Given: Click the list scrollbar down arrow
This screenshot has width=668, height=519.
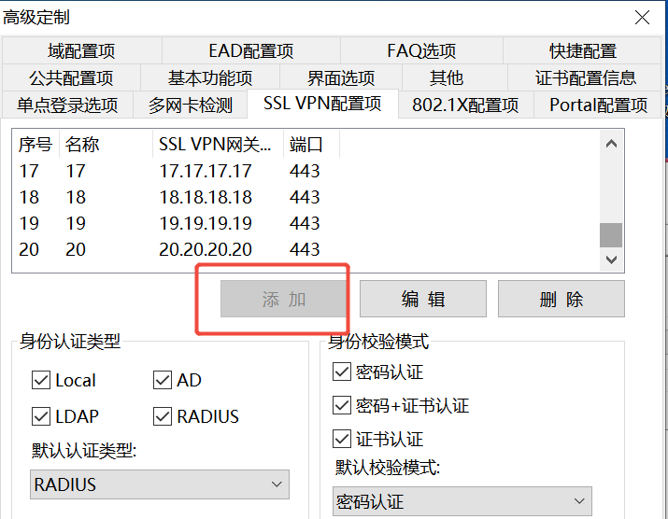Looking at the screenshot, I should pyautogui.click(x=611, y=259).
